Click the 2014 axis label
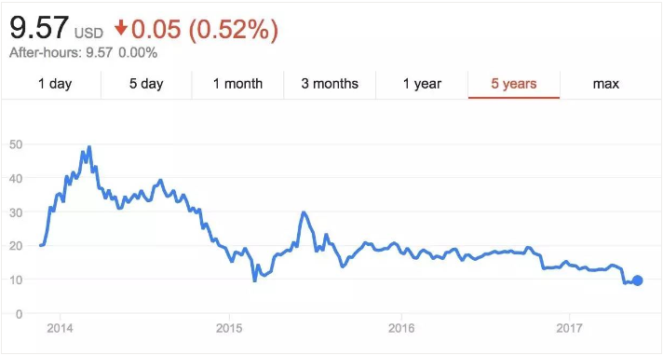663x355 pixels. click(61, 329)
